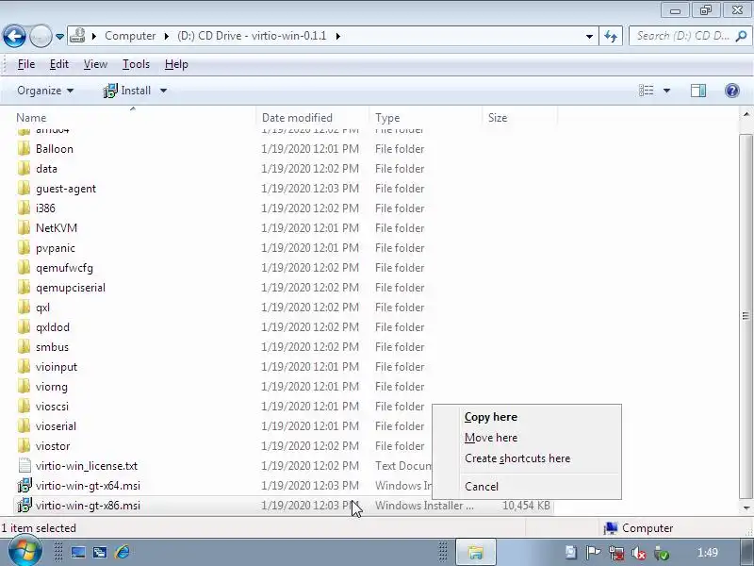
Task: Open the Organize dropdown
Action: click(45, 91)
